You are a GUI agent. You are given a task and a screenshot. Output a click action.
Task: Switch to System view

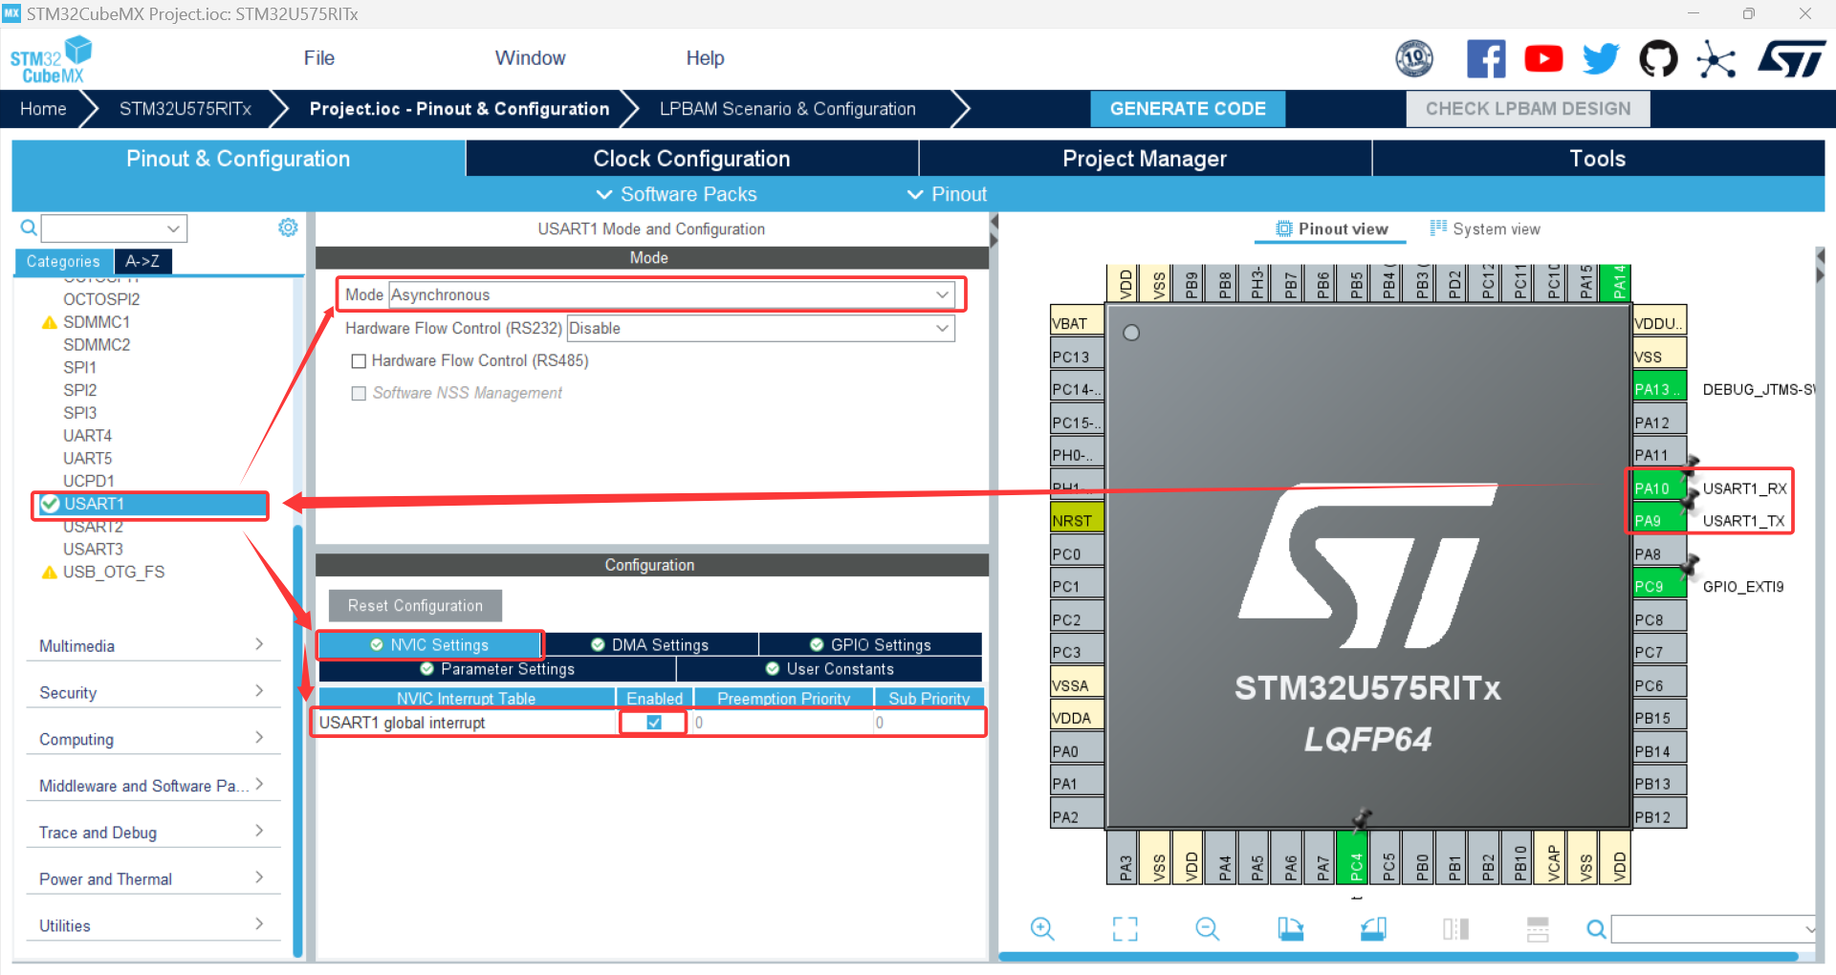[1485, 228]
